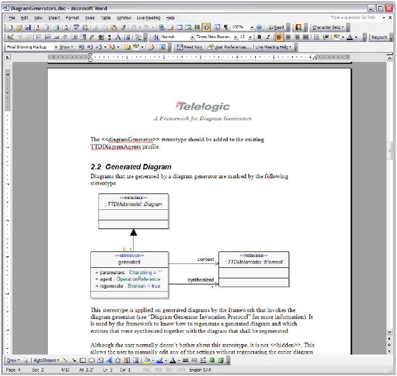Accept the selected change
Viewport: 397px width, 376px height.
pyautogui.click(x=99, y=47)
